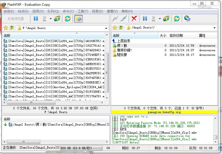Minimize the FlashFXP window
This screenshot has height=154, width=222.
195,3
